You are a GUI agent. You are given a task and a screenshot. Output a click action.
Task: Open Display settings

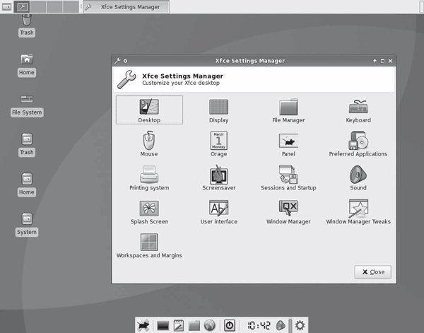(x=218, y=109)
